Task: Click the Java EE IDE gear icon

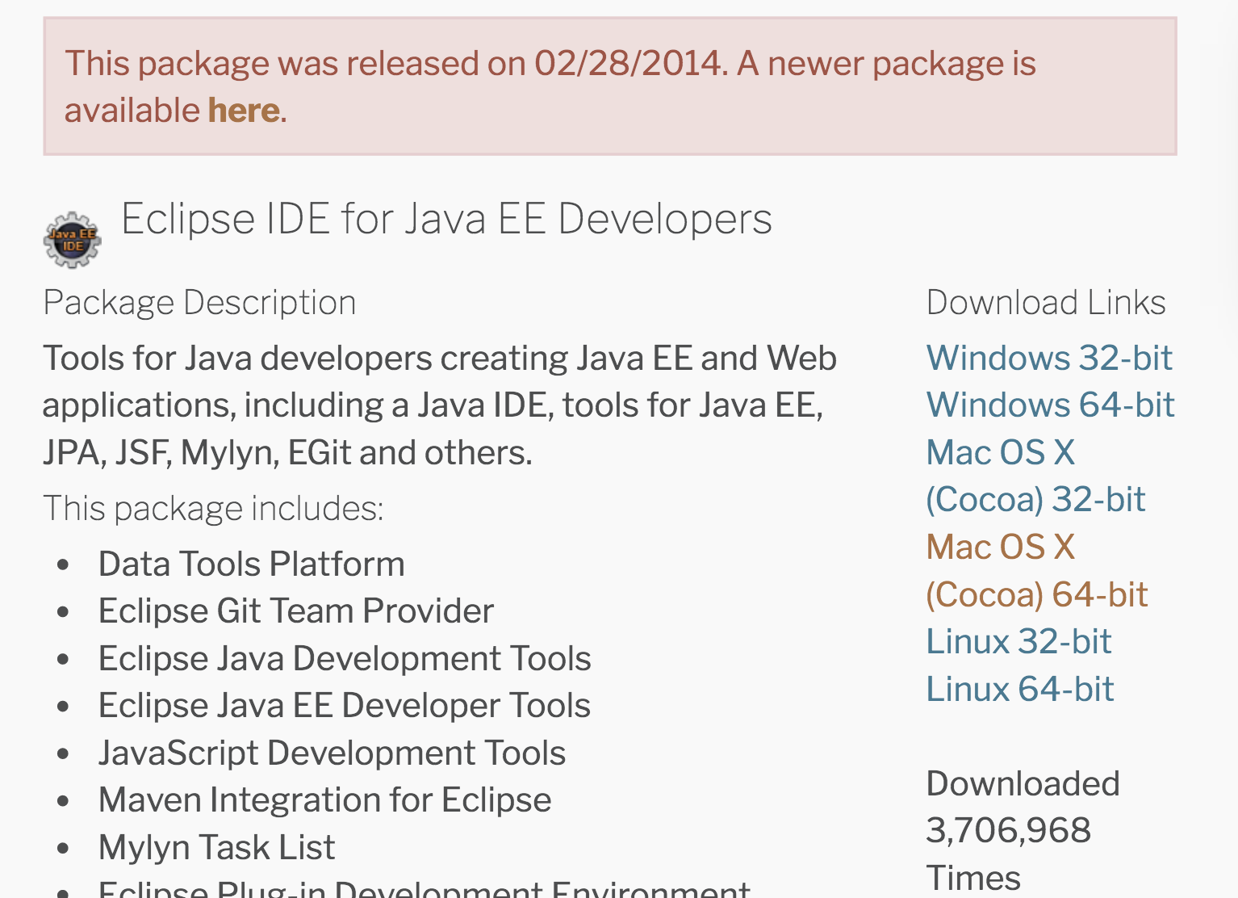Action: coord(72,240)
